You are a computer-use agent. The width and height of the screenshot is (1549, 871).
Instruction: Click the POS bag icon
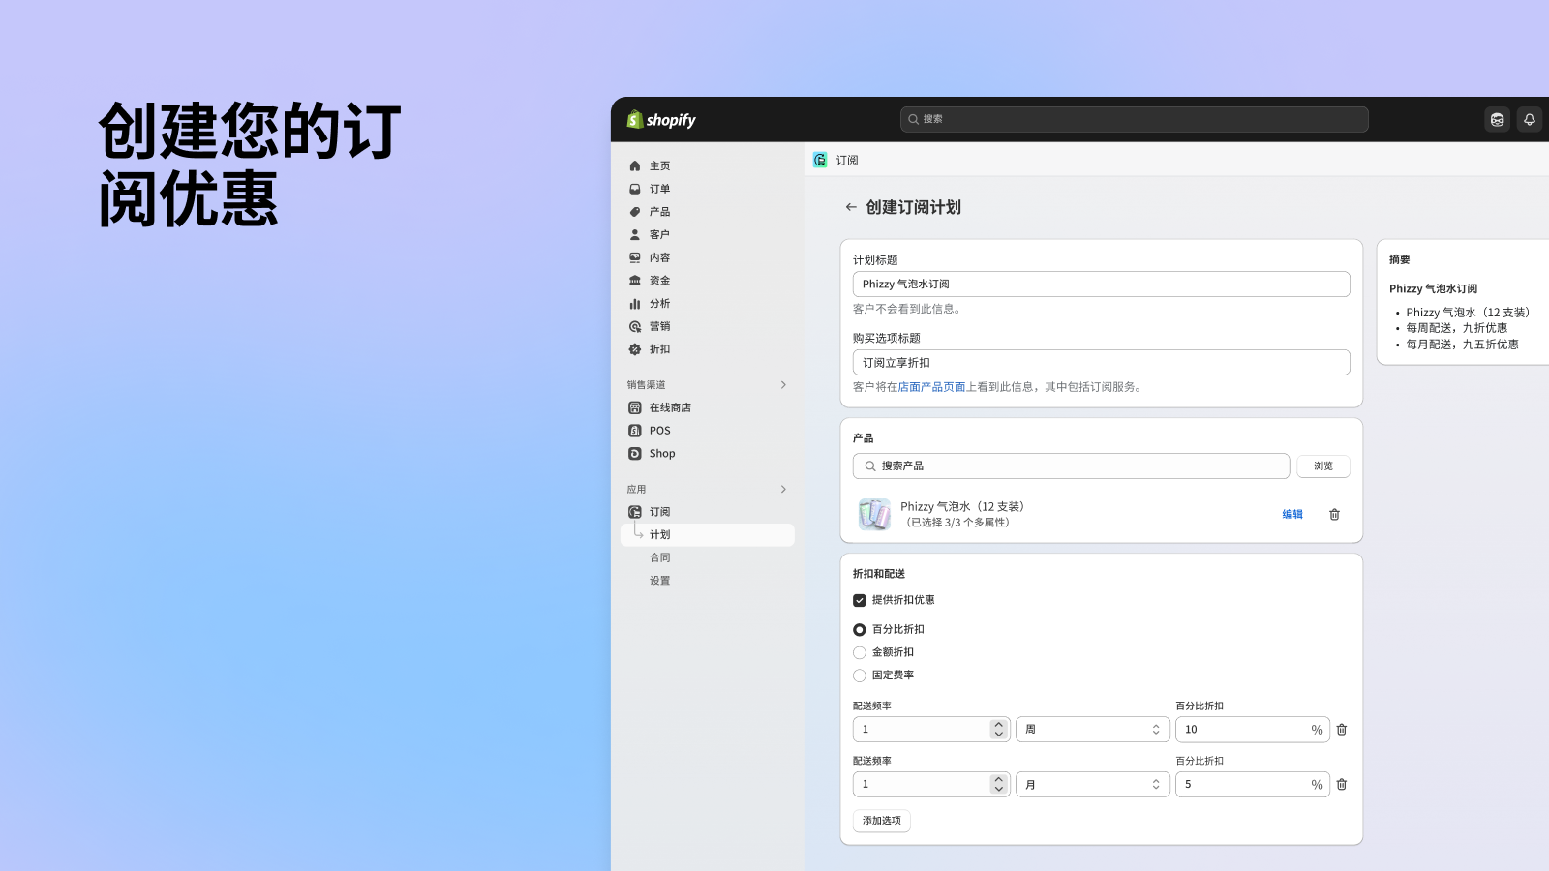tap(635, 431)
